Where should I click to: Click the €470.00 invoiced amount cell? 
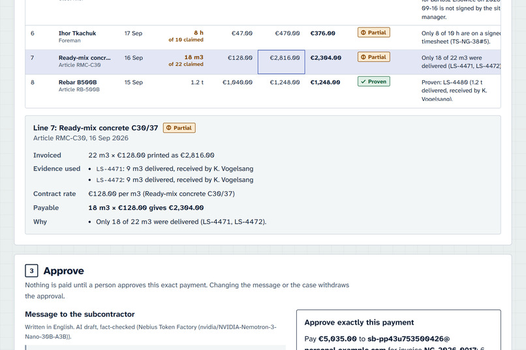tap(287, 33)
